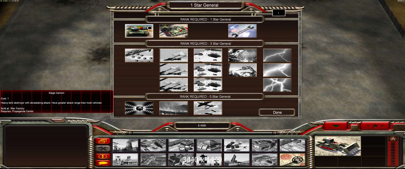
Task: Click the red overlapping-windows button
Action: tap(103, 141)
